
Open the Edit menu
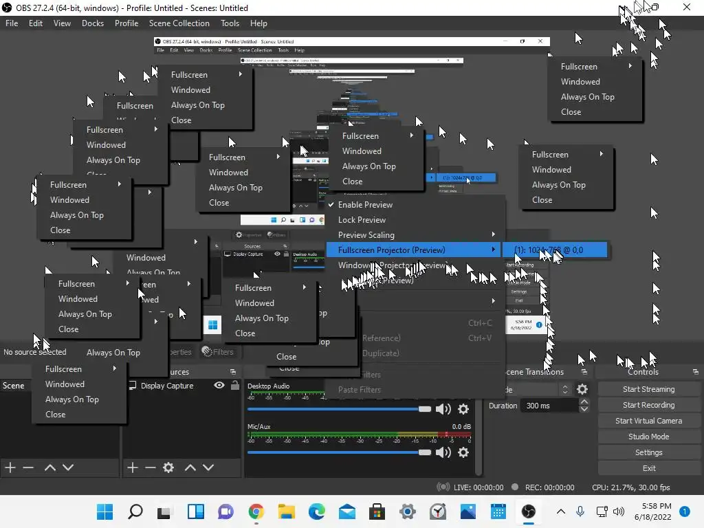36,23
